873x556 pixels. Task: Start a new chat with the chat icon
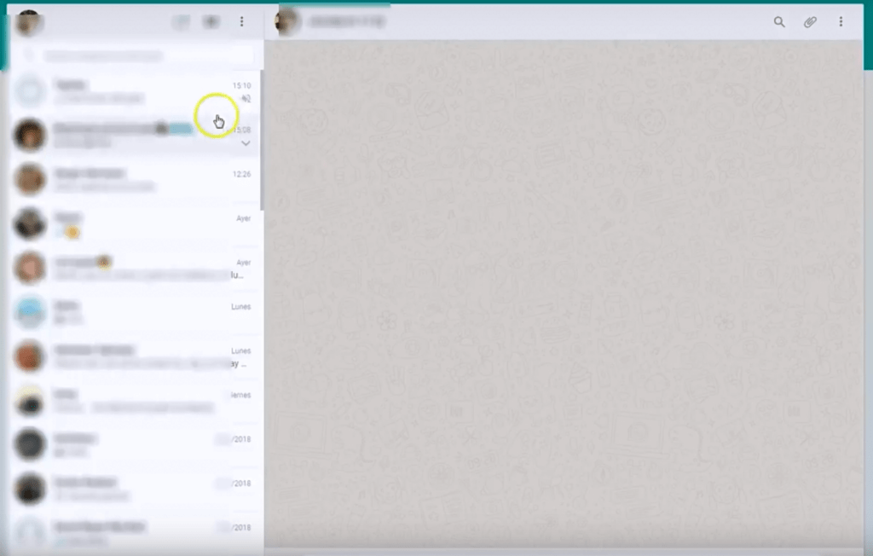point(211,21)
